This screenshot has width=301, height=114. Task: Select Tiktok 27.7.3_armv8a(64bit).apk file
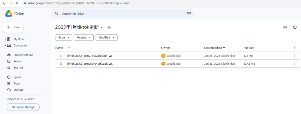[87, 64]
